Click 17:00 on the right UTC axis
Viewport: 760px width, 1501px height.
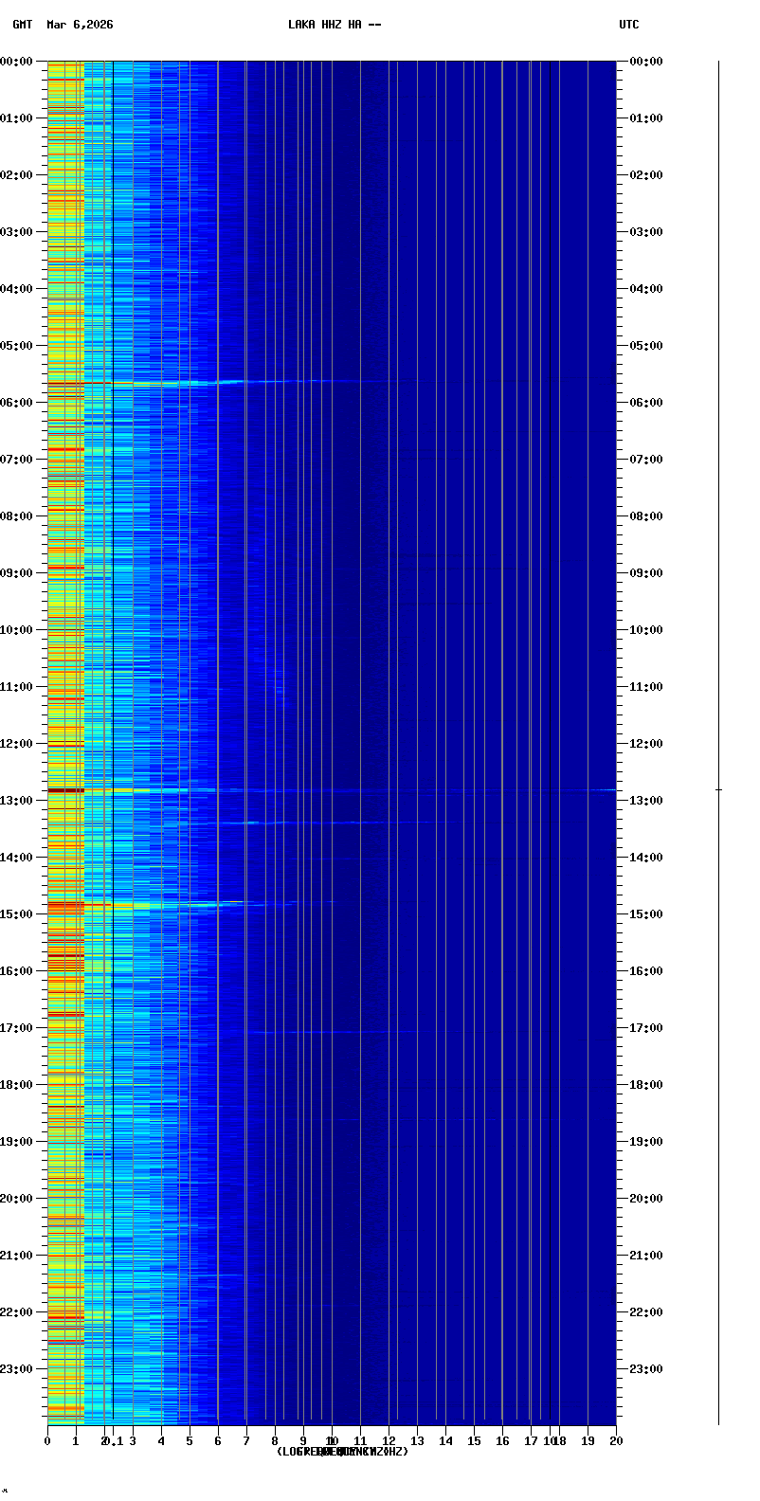(x=645, y=1028)
